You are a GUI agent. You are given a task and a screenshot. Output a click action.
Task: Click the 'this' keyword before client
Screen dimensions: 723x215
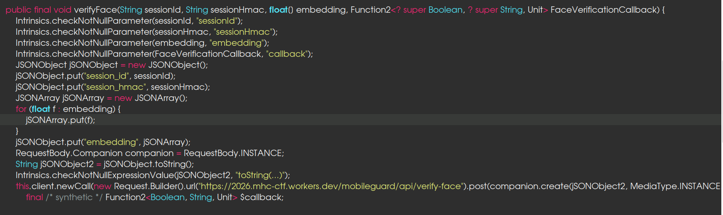point(22,186)
